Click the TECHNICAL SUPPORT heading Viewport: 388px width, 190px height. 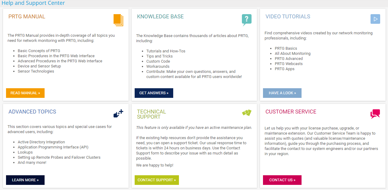pyautogui.click(x=152, y=114)
